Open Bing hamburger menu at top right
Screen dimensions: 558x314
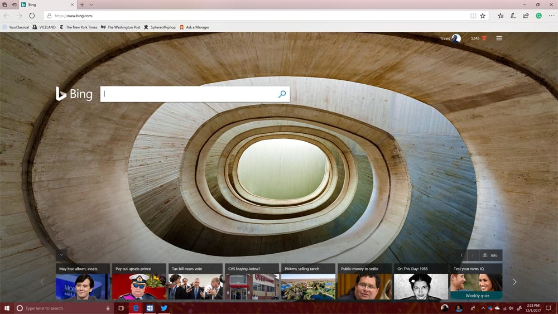[x=499, y=38]
